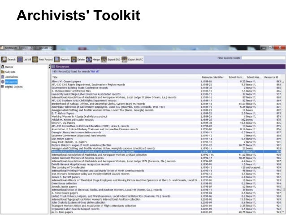Screen dimensions: 286x215
Task: Sort by Resource Id column header
Action: [272, 77]
